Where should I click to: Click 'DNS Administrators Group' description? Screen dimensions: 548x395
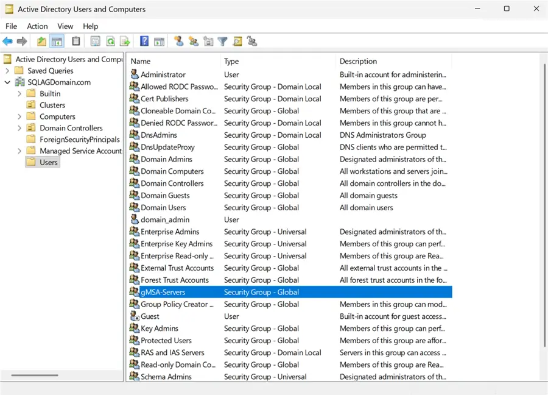[x=383, y=135]
